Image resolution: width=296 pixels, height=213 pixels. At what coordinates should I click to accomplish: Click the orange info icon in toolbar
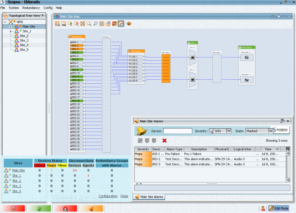[x=129, y=24]
